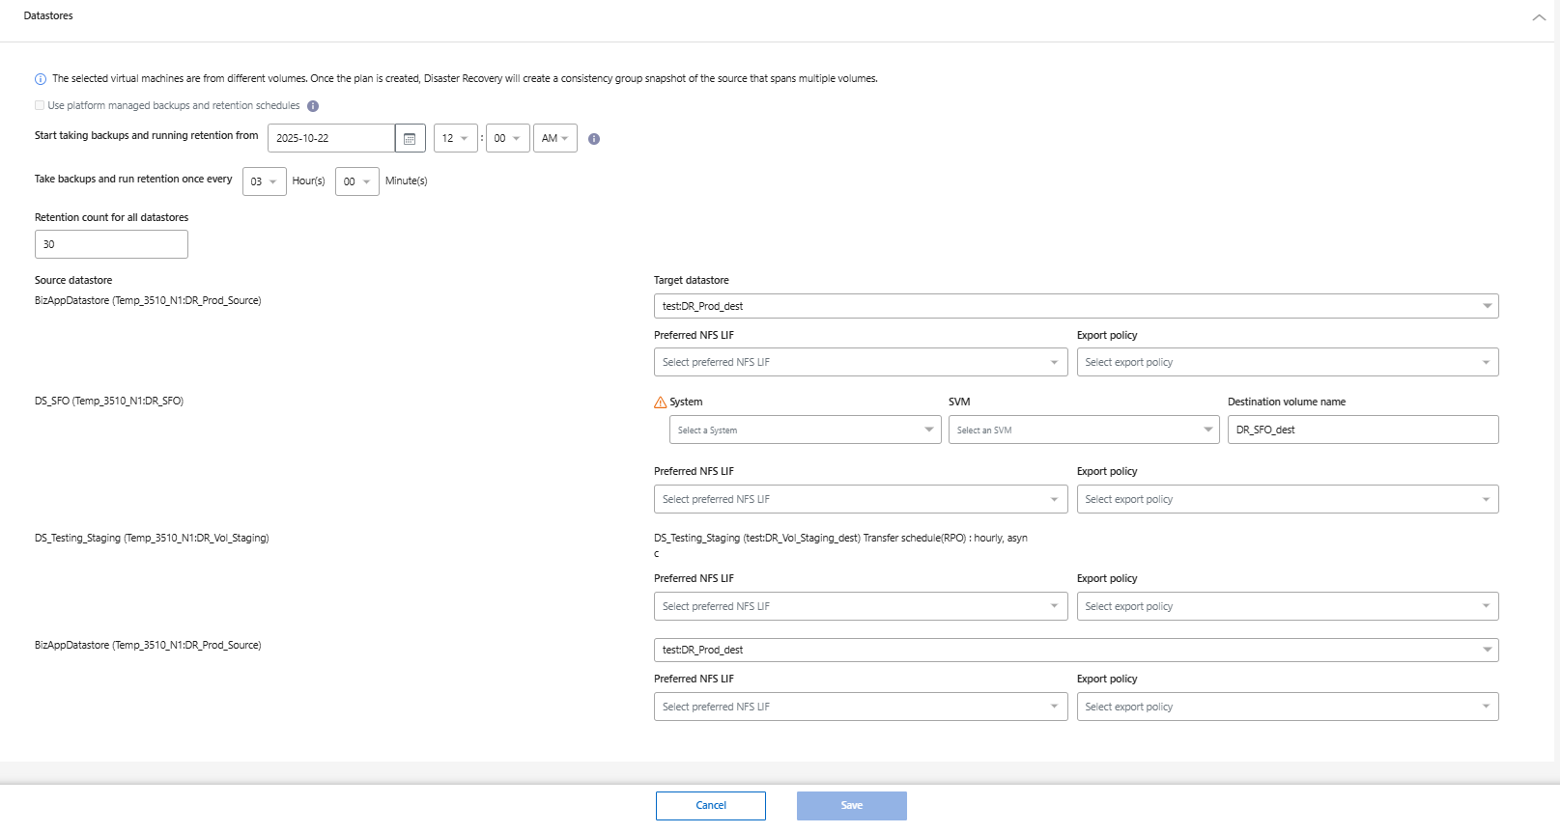This screenshot has width=1560, height=833.
Task: Collapse the Datastores section chevron
Action: (1539, 17)
